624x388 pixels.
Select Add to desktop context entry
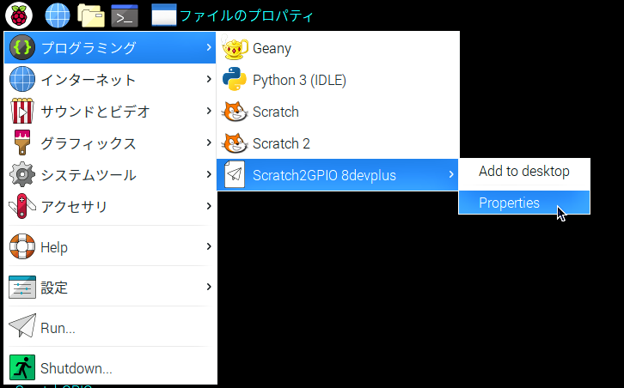click(x=524, y=172)
